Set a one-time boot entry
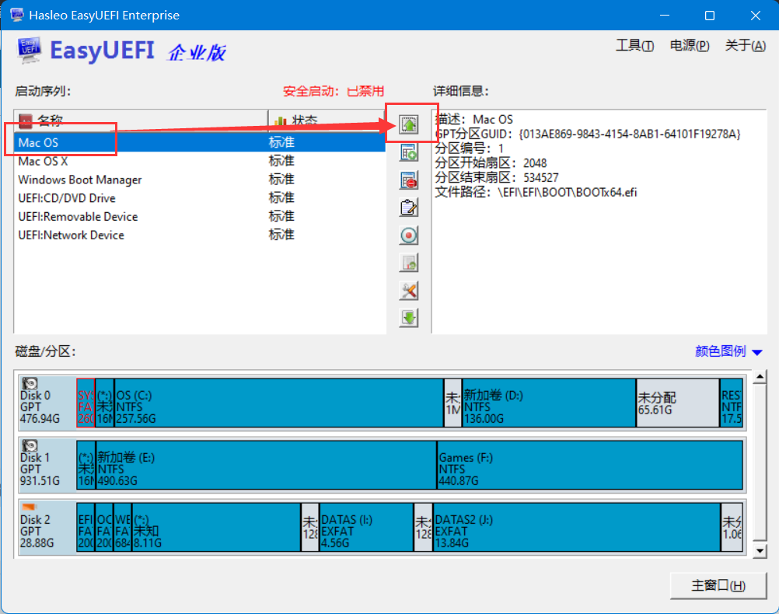This screenshot has height=614, width=779. [408, 235]
